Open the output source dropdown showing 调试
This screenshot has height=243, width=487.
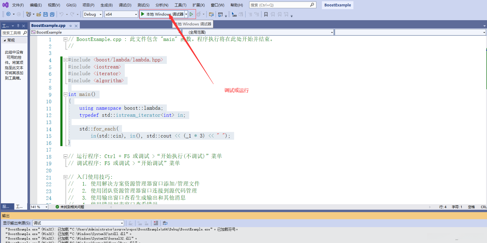click(78, 223)
